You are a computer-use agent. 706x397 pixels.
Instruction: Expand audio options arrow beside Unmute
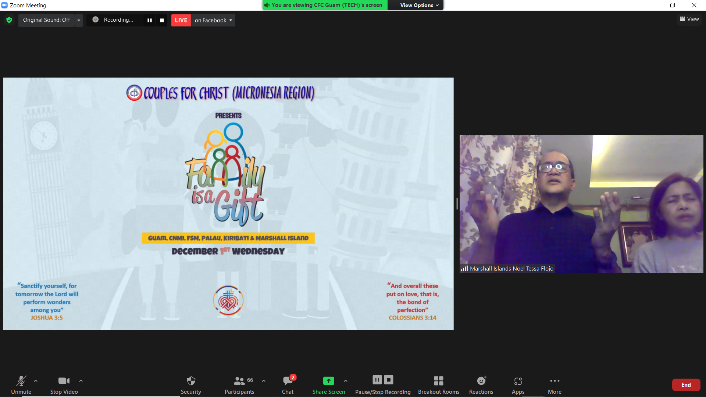pyautogui.click(x=36, y=381)
